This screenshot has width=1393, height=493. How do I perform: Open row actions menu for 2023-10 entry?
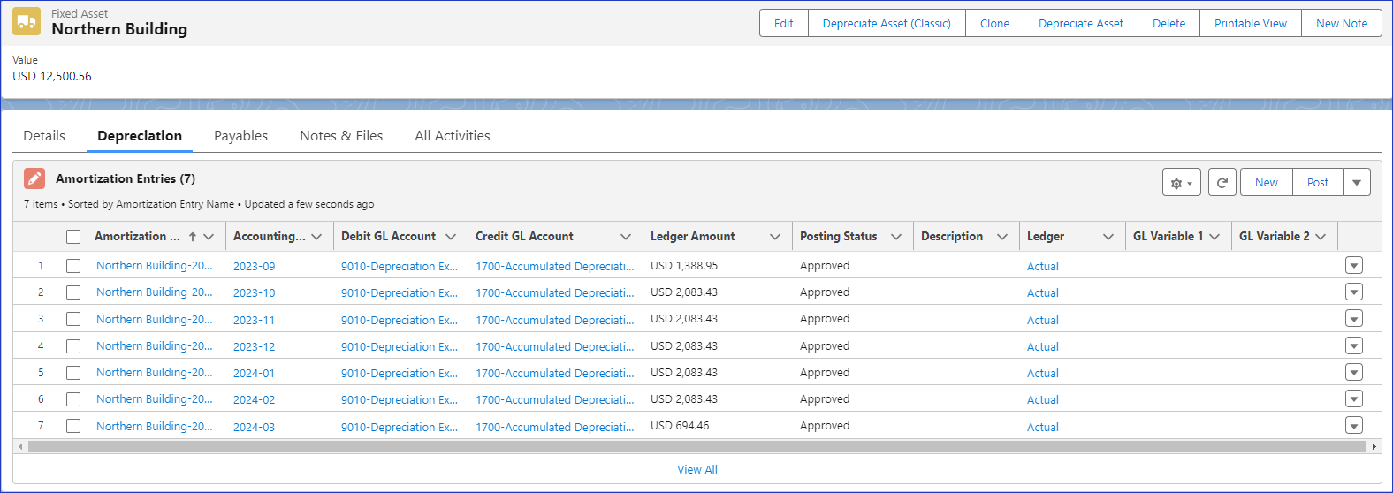coord(1353,292)
